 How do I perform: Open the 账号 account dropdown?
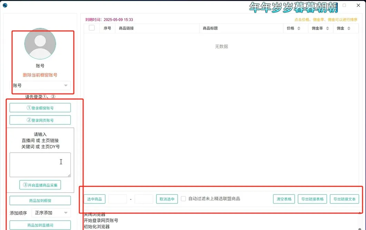pos(40,86)
